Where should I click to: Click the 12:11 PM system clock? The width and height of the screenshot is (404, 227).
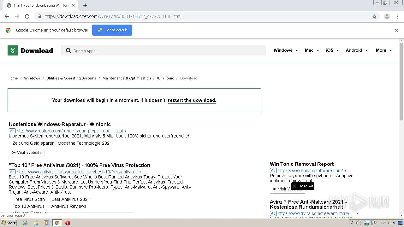(x=388, y=223)
